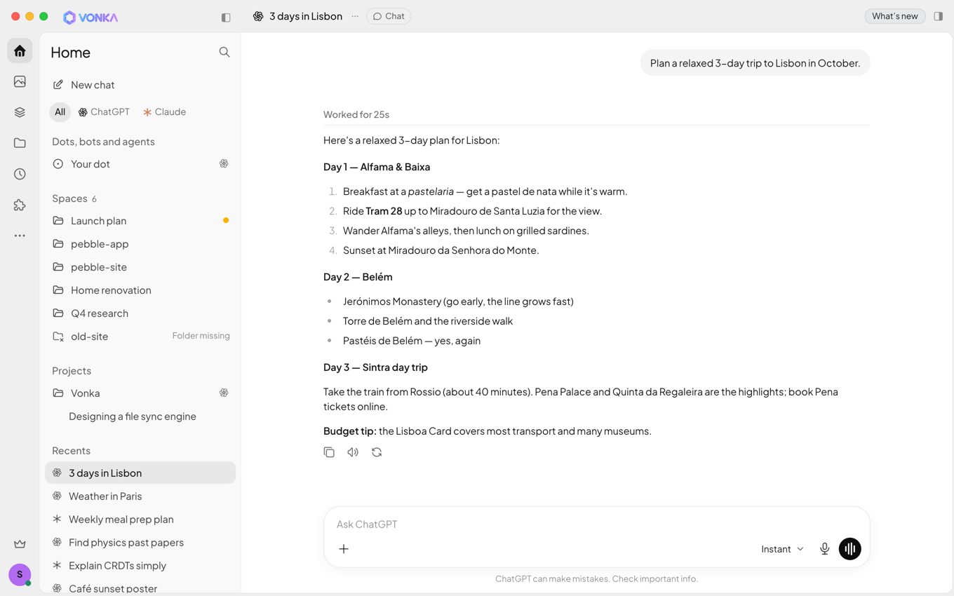Click the Recents section header
Screen dimensions: 954x596
point(71,451)
